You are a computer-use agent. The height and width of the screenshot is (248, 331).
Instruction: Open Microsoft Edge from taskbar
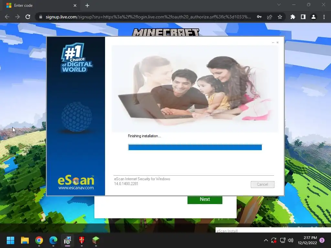tap(53, 240)
